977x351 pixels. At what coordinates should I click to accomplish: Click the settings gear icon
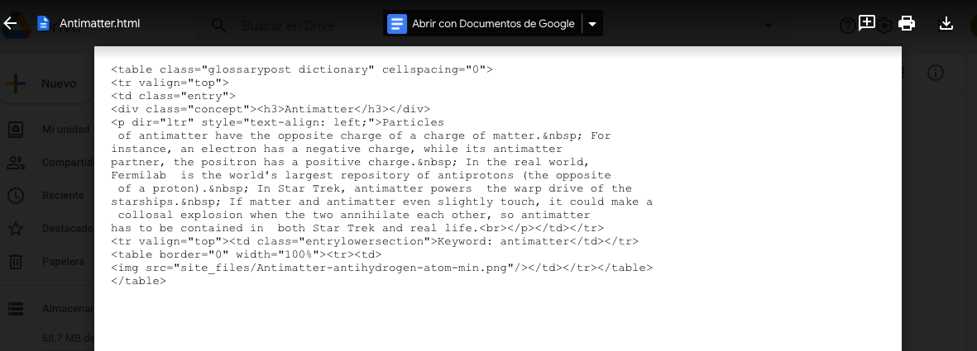click(884, 26)
